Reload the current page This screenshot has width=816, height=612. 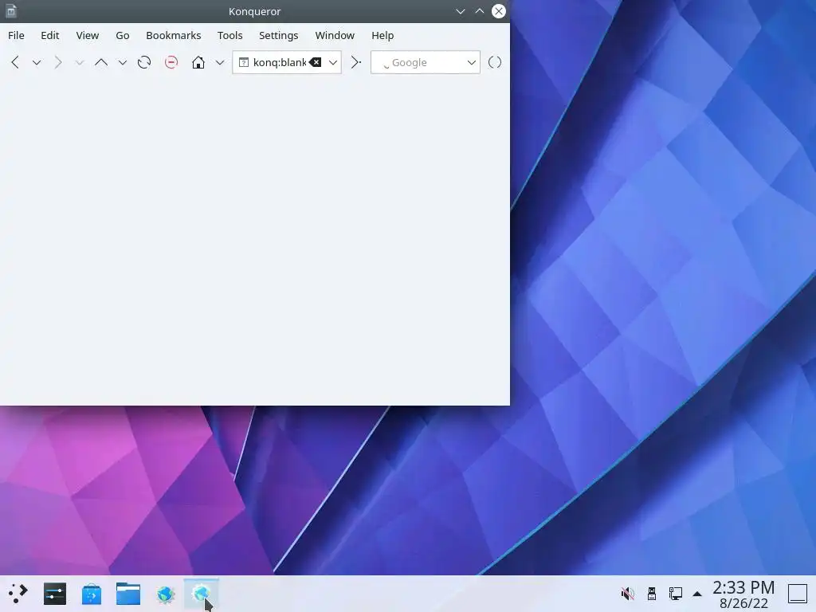[144, 62]
